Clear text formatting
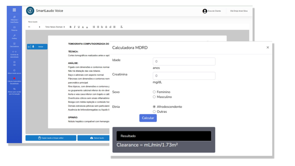This screenshot has height=166, width=295. point(122,27)
